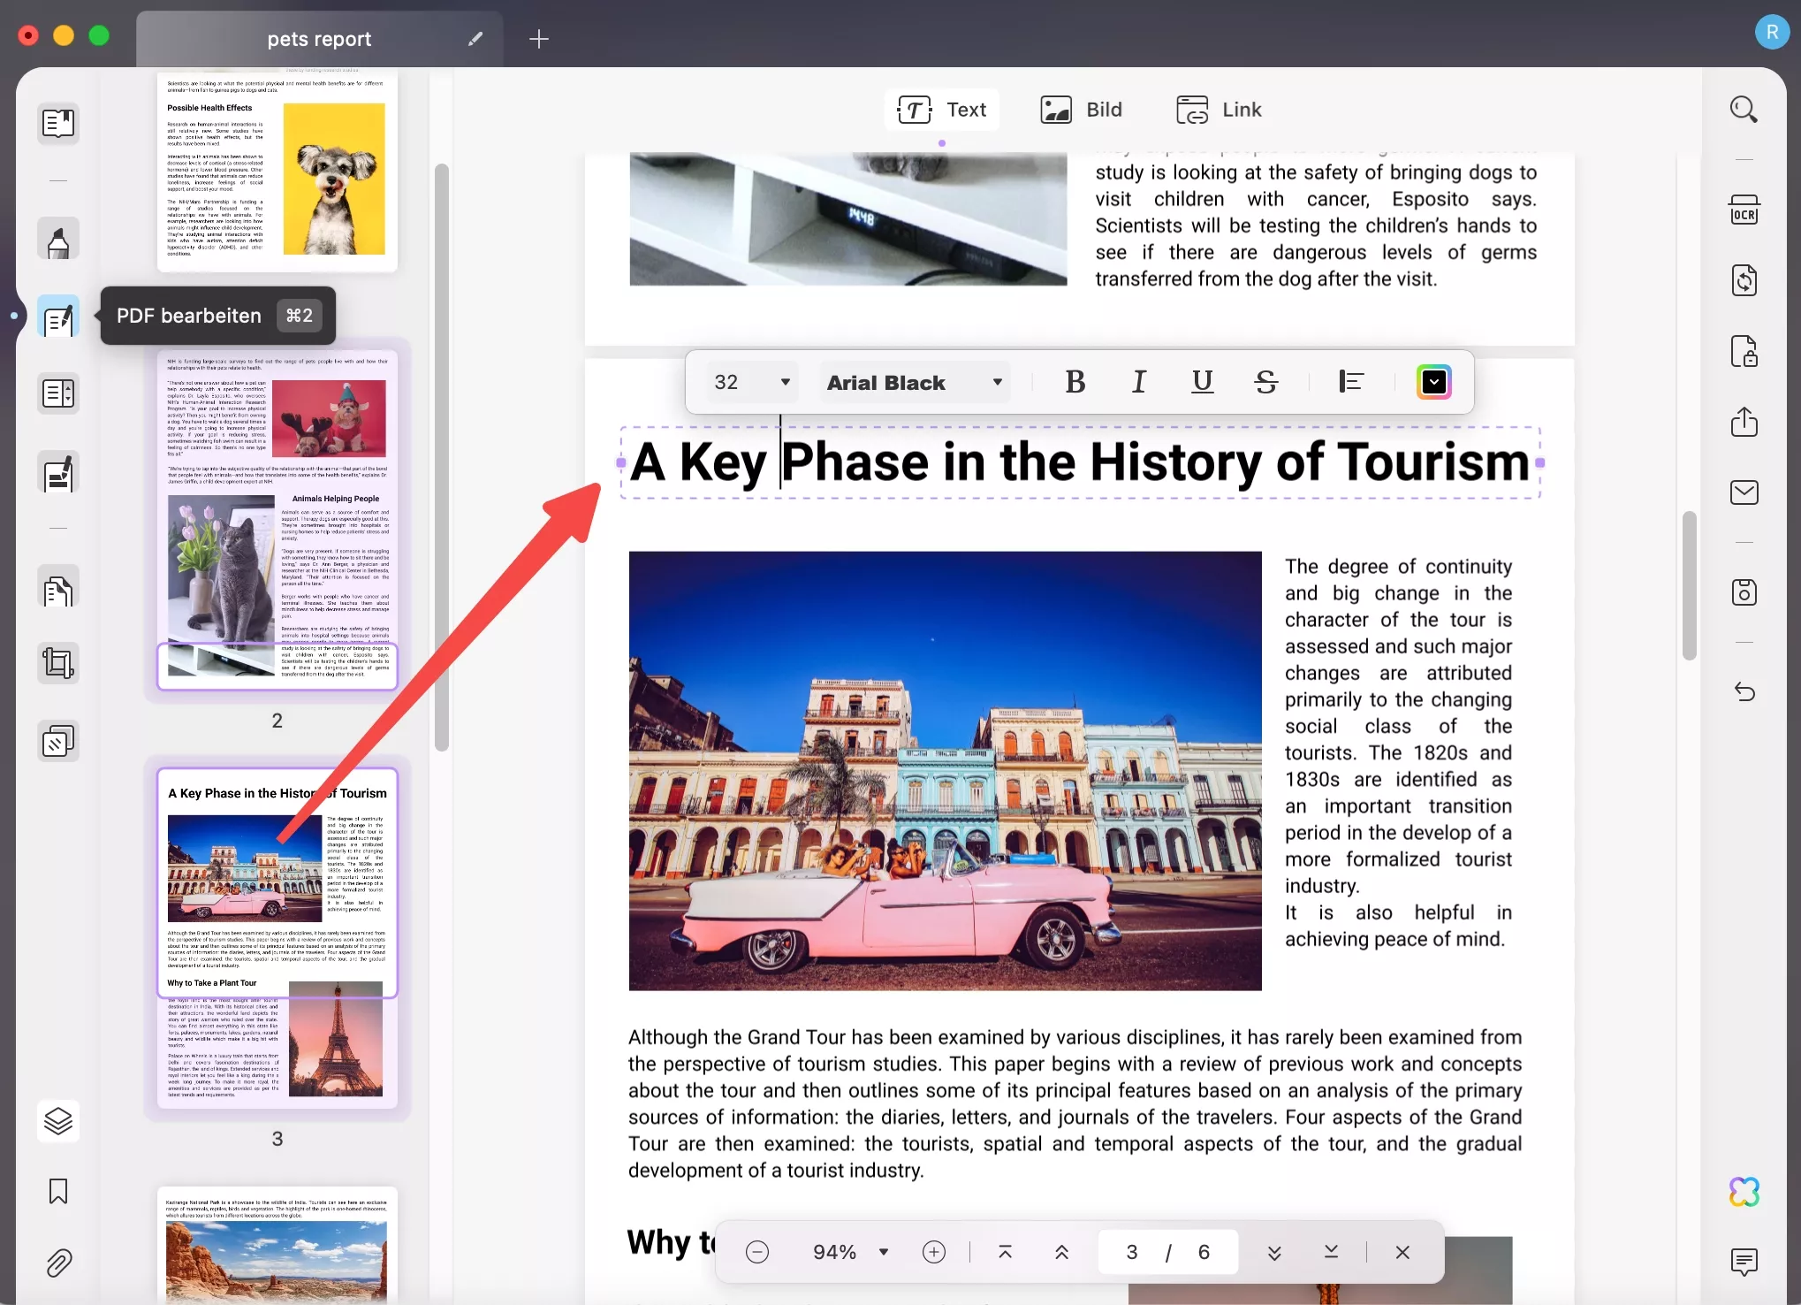Select the highlighter annotate tool

click(x=58, y=240)
